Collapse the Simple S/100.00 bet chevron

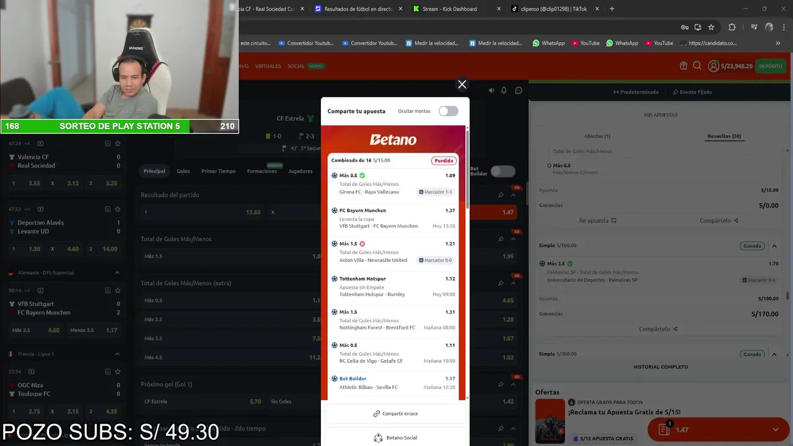[774, 246]
